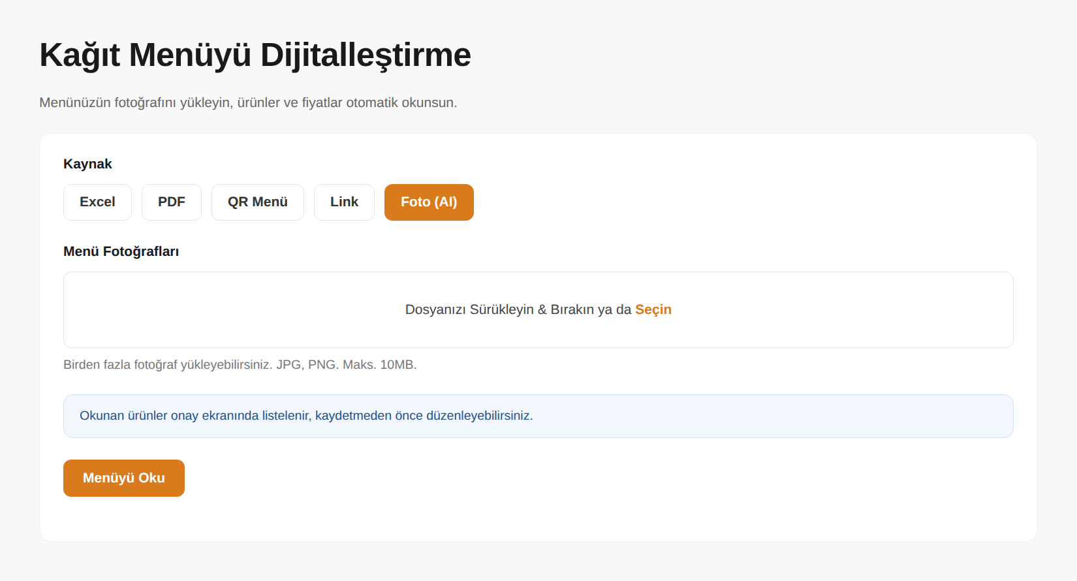Choose PDF as the source

point(172,202)
